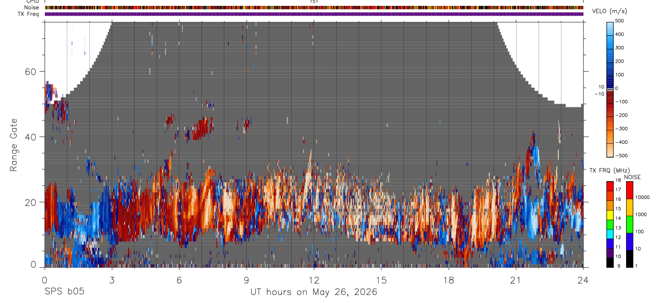Select the yellow 14–15 MHz TX FRQ segment
The width and height of the screenshot is (656, 303).
[611, 214]
